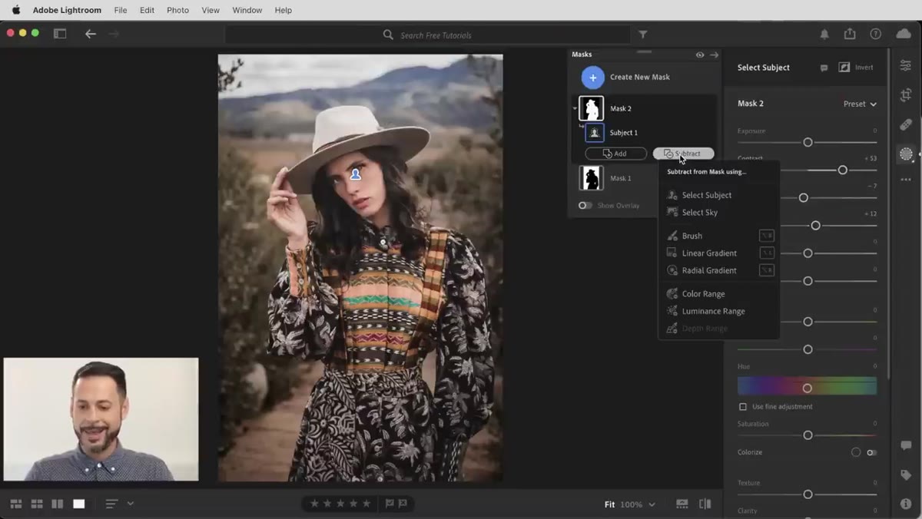This screenshot has height=519, width=922.
Task: Choose Select Sky from subtract menu
Action: [699, 213]
